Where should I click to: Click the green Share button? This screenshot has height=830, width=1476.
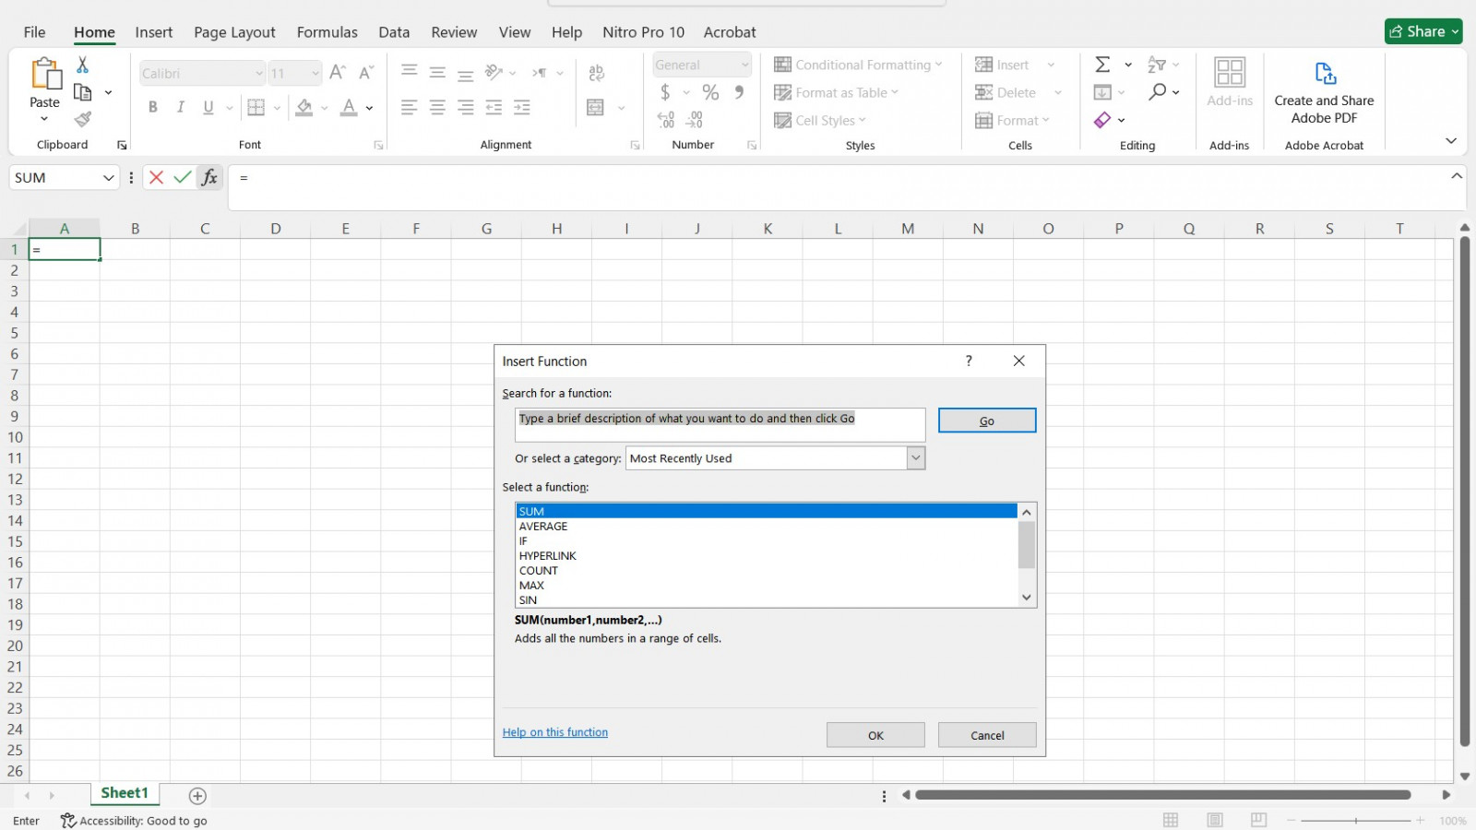click(x=1423, y=31)
